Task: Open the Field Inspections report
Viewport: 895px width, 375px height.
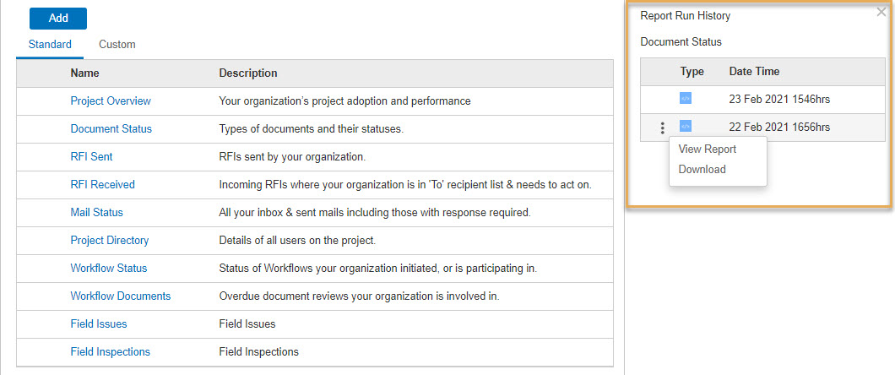Action: [x=110, y=351]
